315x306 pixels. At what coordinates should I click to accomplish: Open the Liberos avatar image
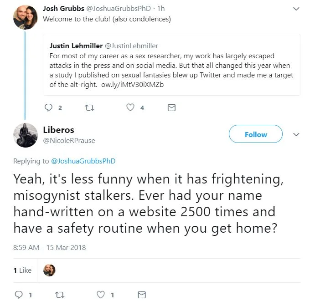(x=26, y=135)
